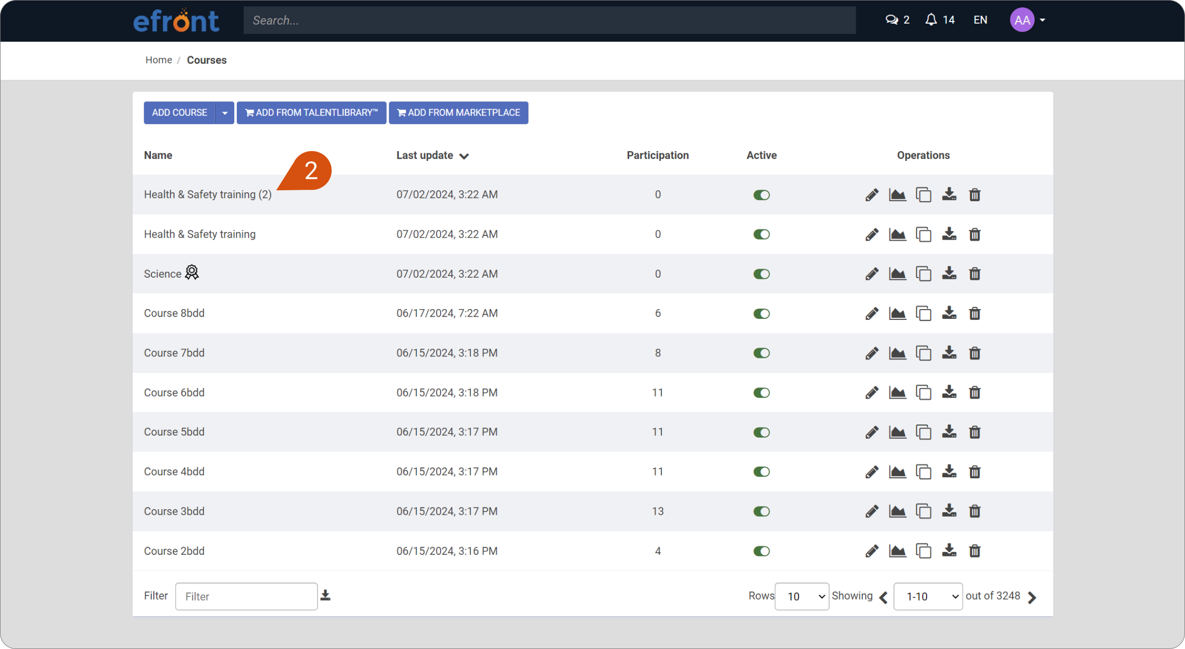Screen dimensions: 1185x649
Task: Export Course 5bdd
Action: coord(949,432)
